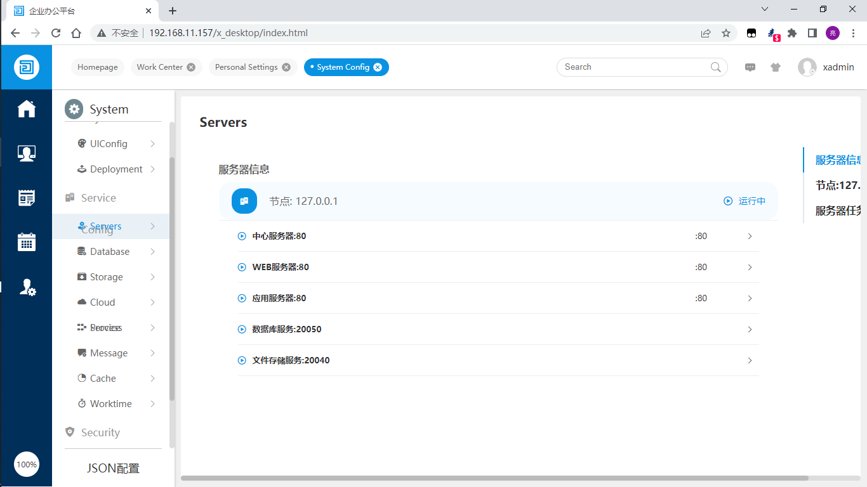Click the 运行中 status on the node

point(745,201)
